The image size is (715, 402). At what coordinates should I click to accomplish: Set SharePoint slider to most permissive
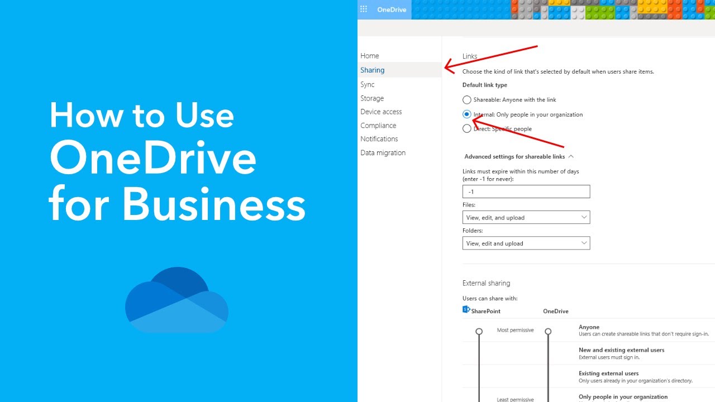tap(479, 332)
